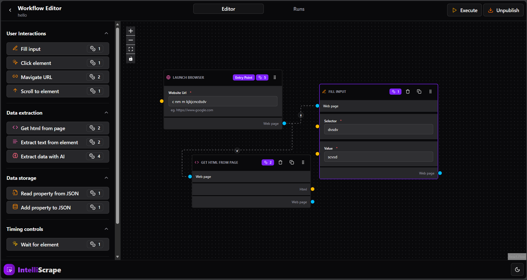The image size is (527, 280).
Task: Delete the Fill Input node via trash icon
Action: pyautogui.click(x=408, y=91)
